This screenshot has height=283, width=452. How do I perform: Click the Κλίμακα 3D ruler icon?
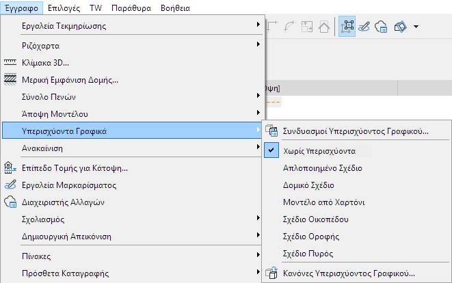tap(10, 62)
